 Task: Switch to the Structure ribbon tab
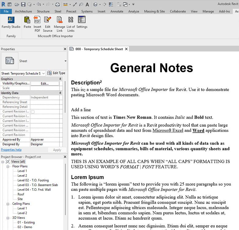[43, 11]
